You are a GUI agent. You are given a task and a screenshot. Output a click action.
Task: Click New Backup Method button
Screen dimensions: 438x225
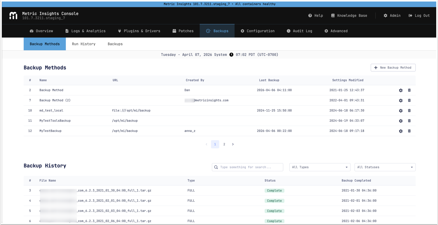(393, 68)
